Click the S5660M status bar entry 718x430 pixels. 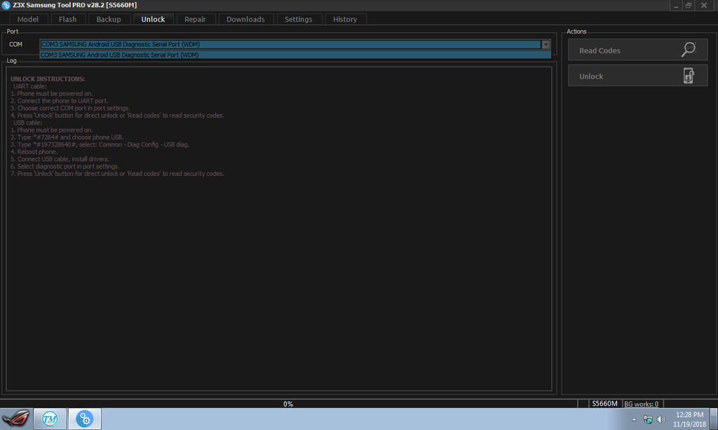point(604,403)
